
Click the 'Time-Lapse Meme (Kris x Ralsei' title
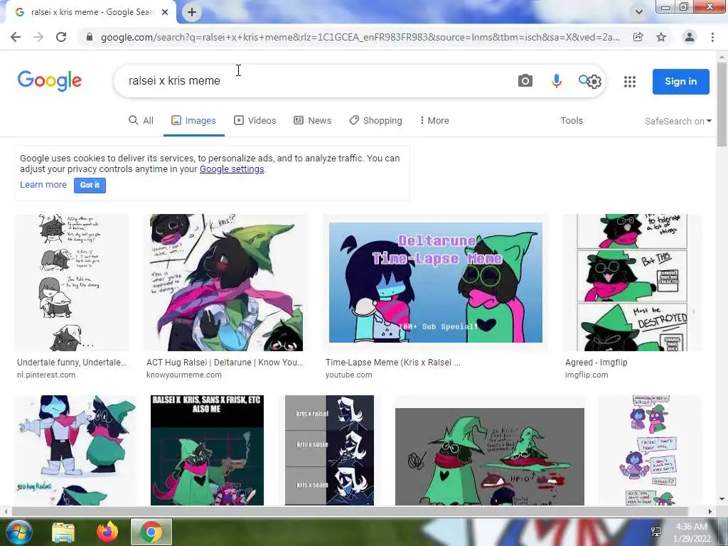pyautogui.click(x=392, y=363)
